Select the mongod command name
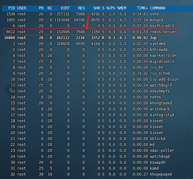Screen dimensions: 193x179 [x=157, y=20]
